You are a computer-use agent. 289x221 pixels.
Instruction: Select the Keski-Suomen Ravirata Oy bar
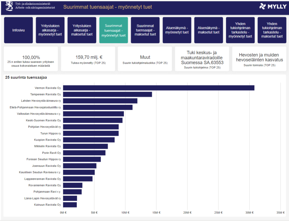click(x=93, y=120)
